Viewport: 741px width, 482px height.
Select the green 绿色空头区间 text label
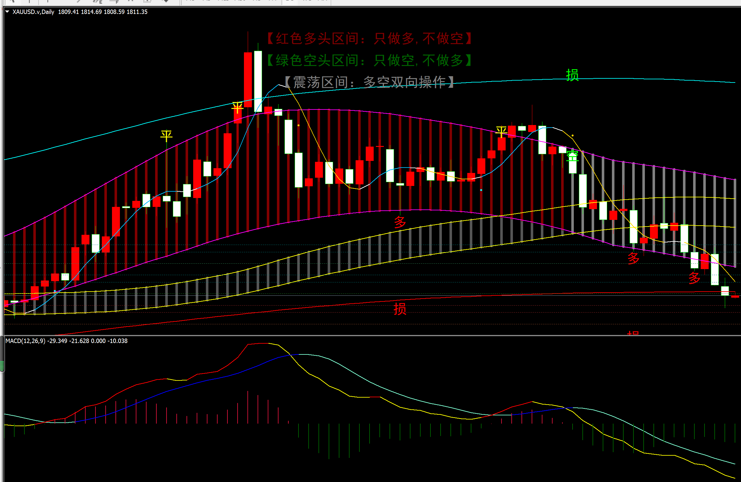(369, 60)
